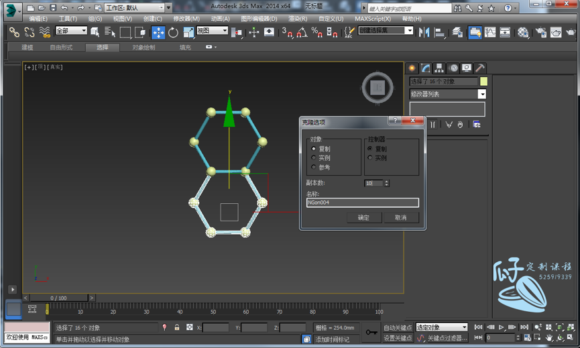Open the Motion command panel tab
The height and width of the screenshot is (348, 580).
[x=453, y=68]
